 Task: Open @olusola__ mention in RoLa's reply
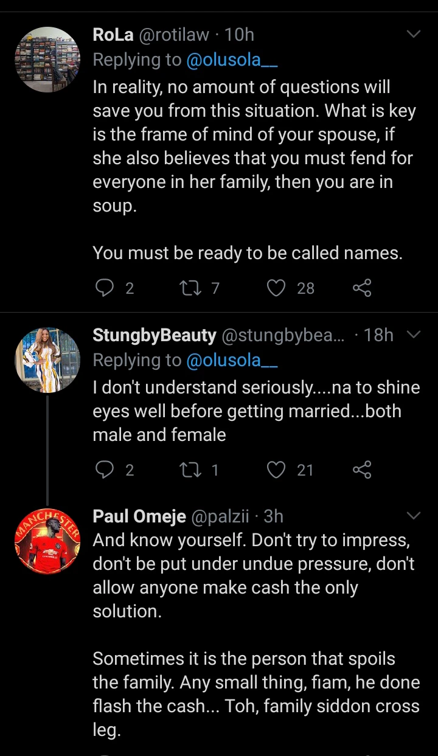(231, 60)
